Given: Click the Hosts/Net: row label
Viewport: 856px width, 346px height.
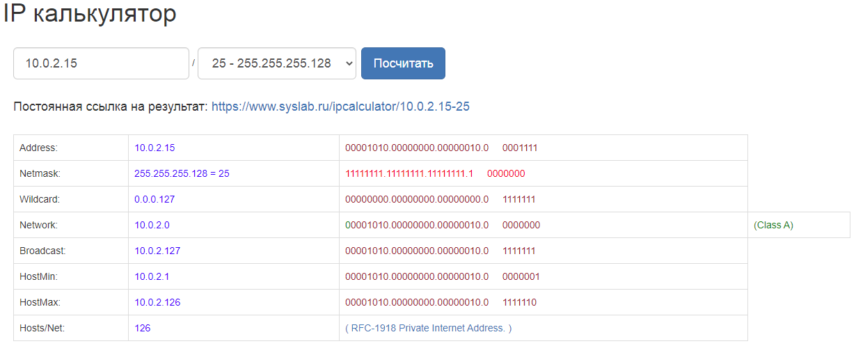Looking at the screenshot, I should tap(41, 328).
